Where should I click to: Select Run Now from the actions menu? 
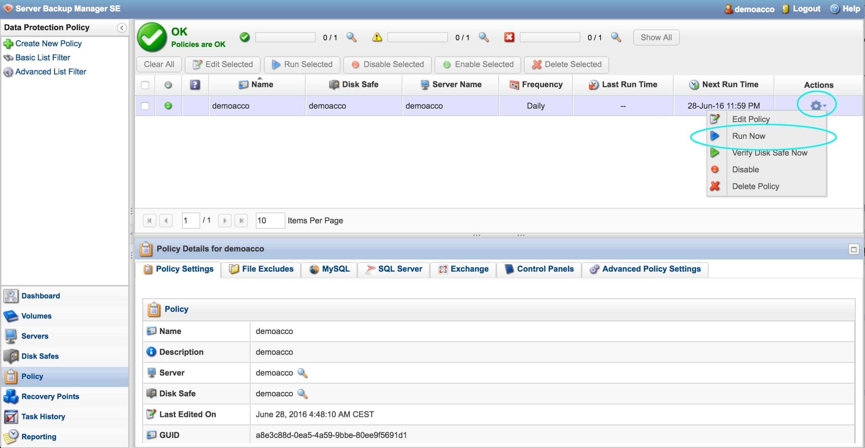pos(748,136)
